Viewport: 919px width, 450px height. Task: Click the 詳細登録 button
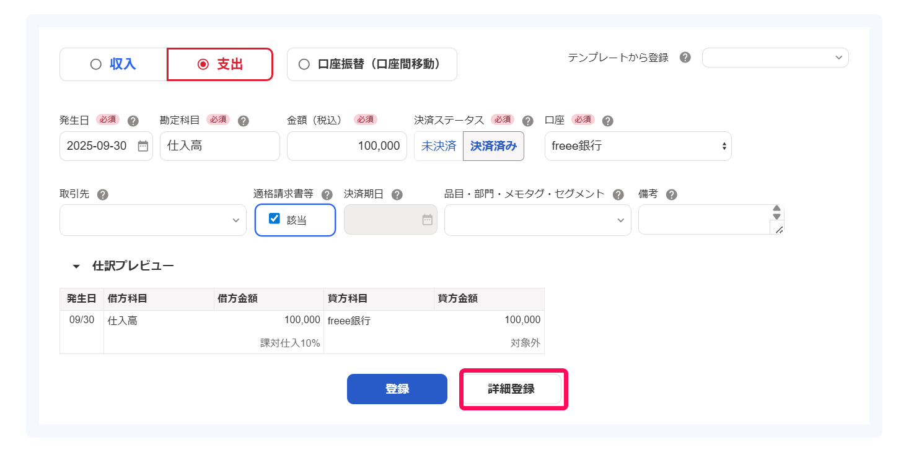[511, 389]
